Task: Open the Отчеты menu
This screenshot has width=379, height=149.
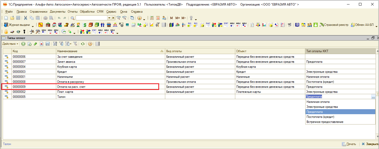Action: click(x=73, y=12)
